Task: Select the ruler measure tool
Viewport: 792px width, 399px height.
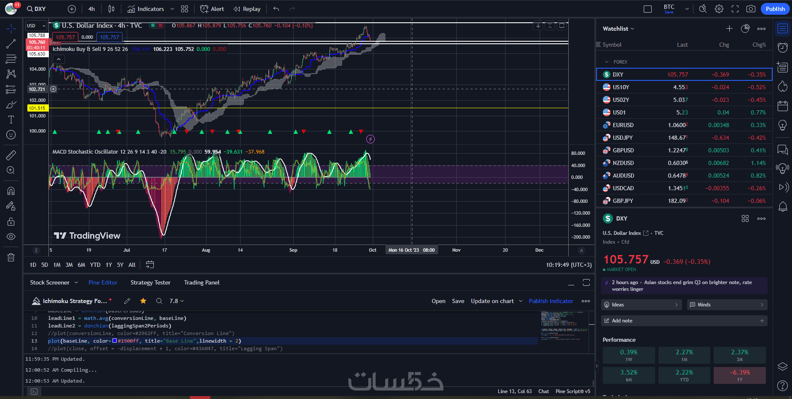Action: click(x=11, y=155)
